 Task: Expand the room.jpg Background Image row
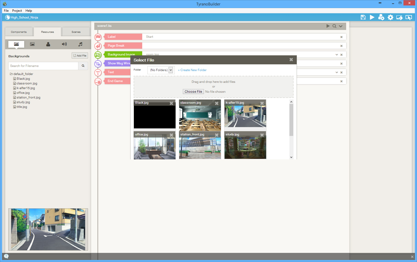point(337,54)
